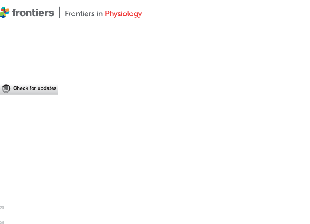Image resolution: width=310 pixels, height=224 pixels.
Task: Click the upper envelope email icon
Action: [x=2, y=208]
